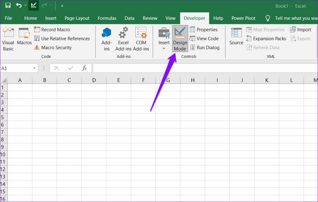This screenshot has width=318, height=202.
Task: Open the Macros dialog
Action: pos(24,36)
